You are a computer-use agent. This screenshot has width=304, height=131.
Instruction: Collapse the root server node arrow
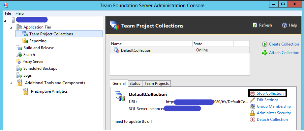[x=5, y=20]
